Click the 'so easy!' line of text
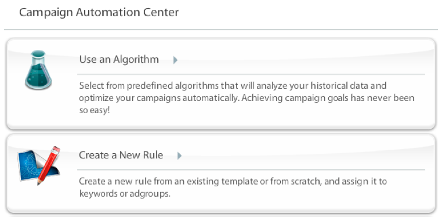 [x=94, y=110]
